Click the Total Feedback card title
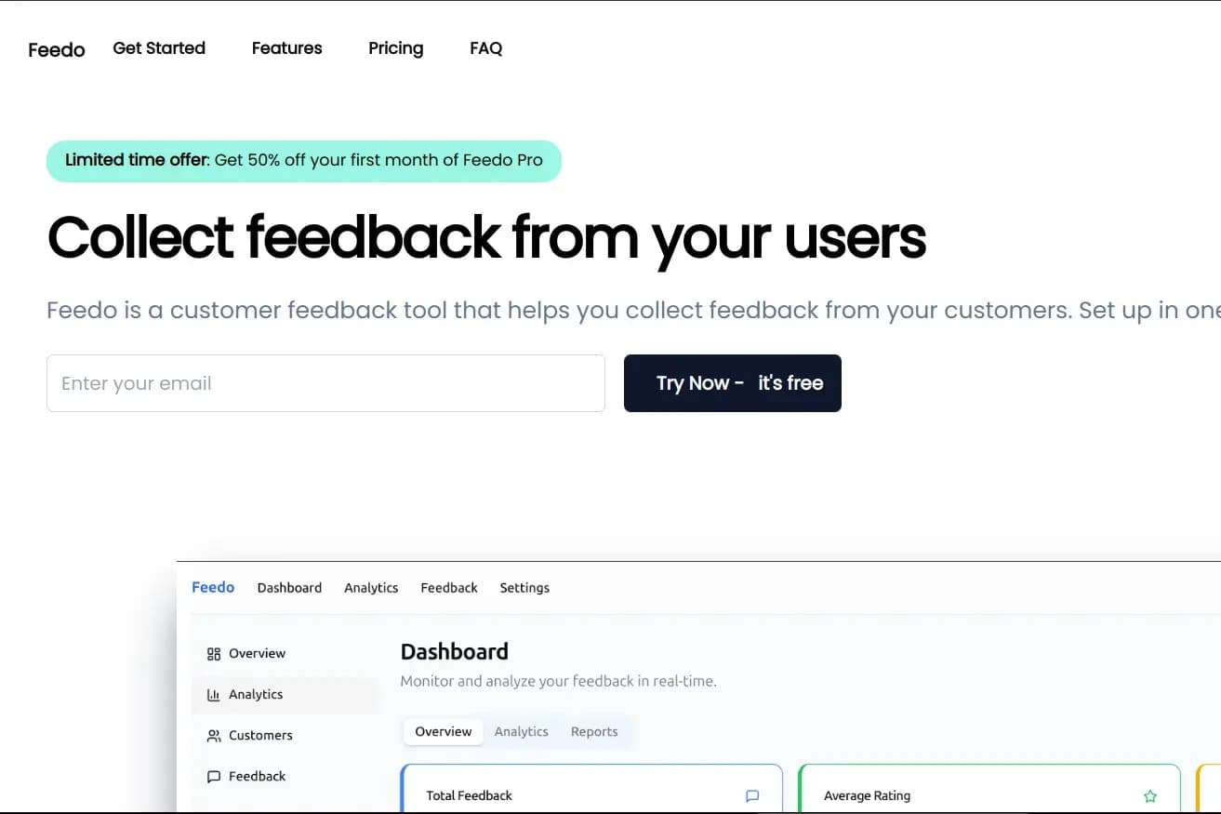The width and height of the screenshot is (1221, 814). coord(470,796)
